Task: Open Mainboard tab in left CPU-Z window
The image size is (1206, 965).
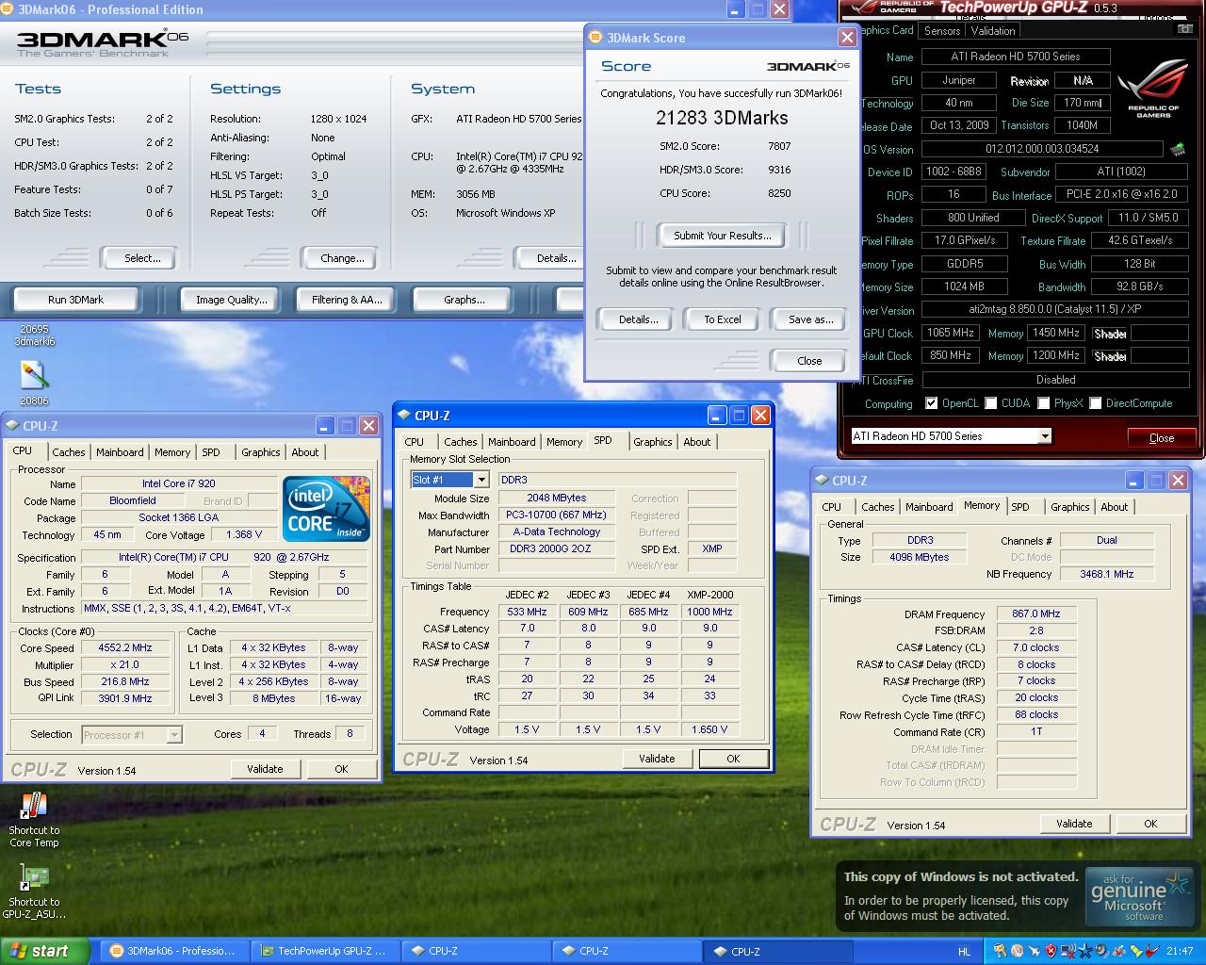Action: point(120,452)
